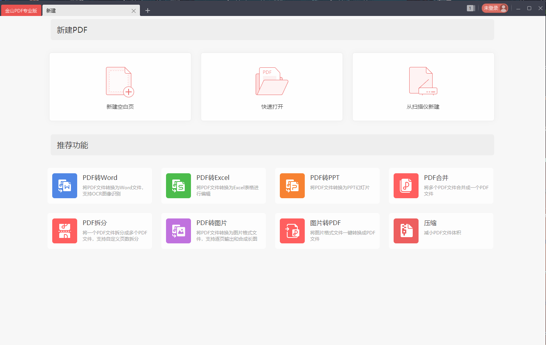Click the PDF合并 title label
This screenshot has width=546, height=345.
coord(436,178)
